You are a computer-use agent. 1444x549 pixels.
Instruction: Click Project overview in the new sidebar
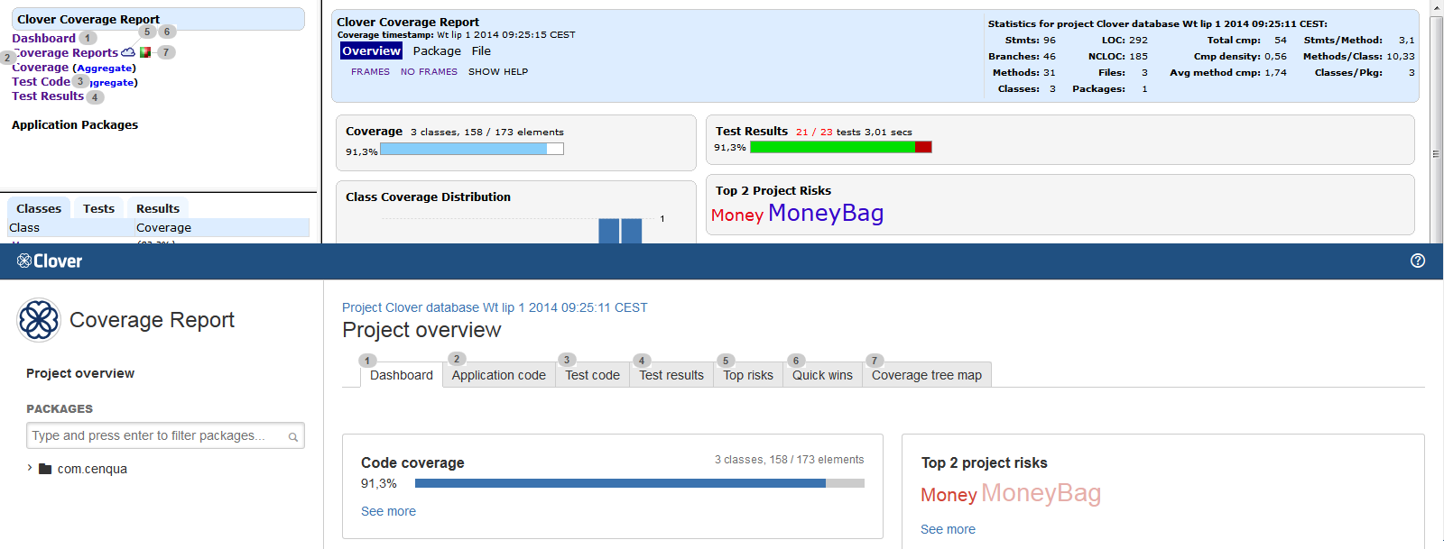[80, 373]
